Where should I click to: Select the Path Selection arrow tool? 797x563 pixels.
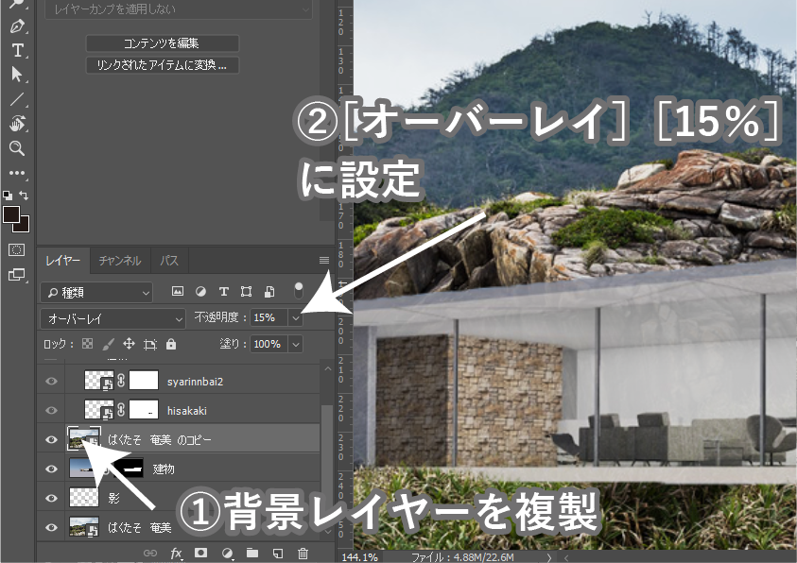point(17,75)
